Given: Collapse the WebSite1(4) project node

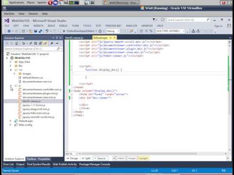Looking at the screenshot, I should [7, 58].
